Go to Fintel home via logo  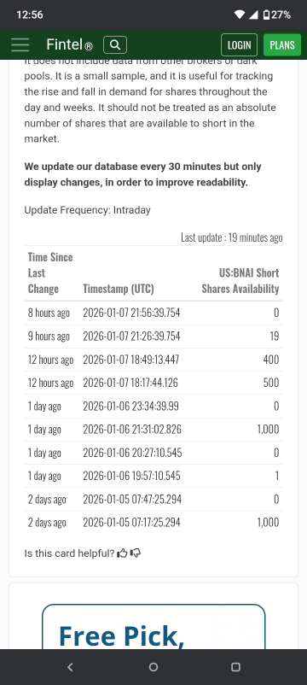(x=69, y=44)
